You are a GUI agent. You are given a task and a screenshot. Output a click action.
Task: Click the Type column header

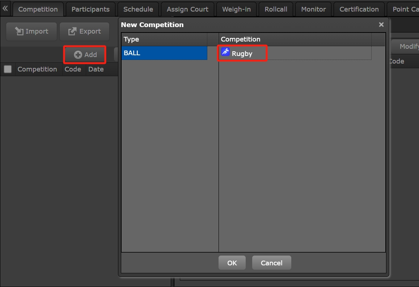pos(164,39)
